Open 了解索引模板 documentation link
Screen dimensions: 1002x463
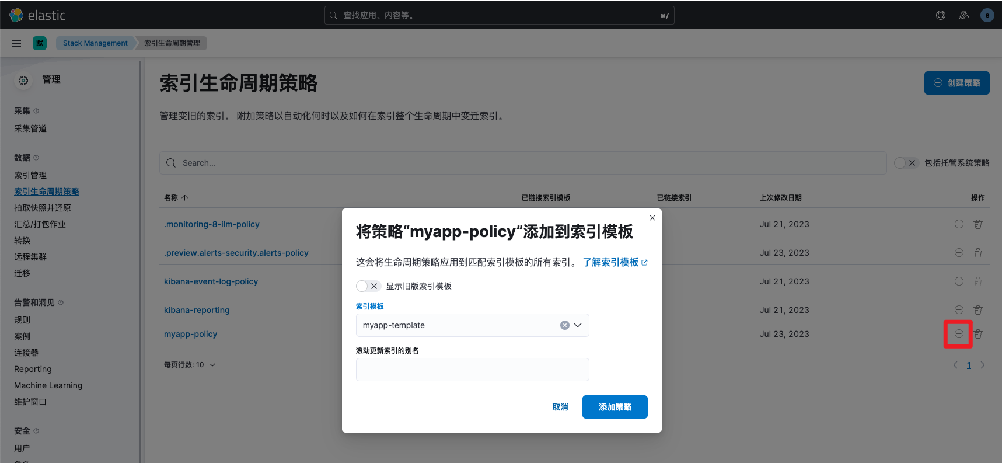pos(615,262)
